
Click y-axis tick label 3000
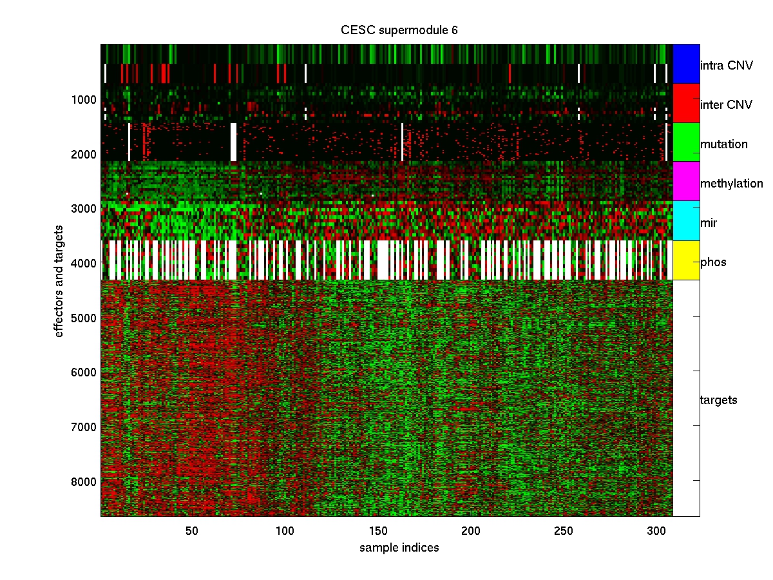tap(85, 209)
